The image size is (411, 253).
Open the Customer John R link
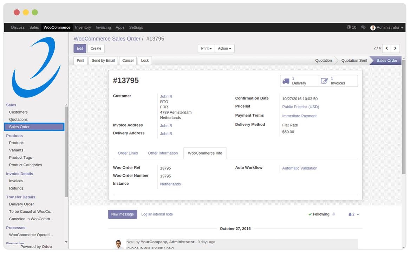pos(166,96)
